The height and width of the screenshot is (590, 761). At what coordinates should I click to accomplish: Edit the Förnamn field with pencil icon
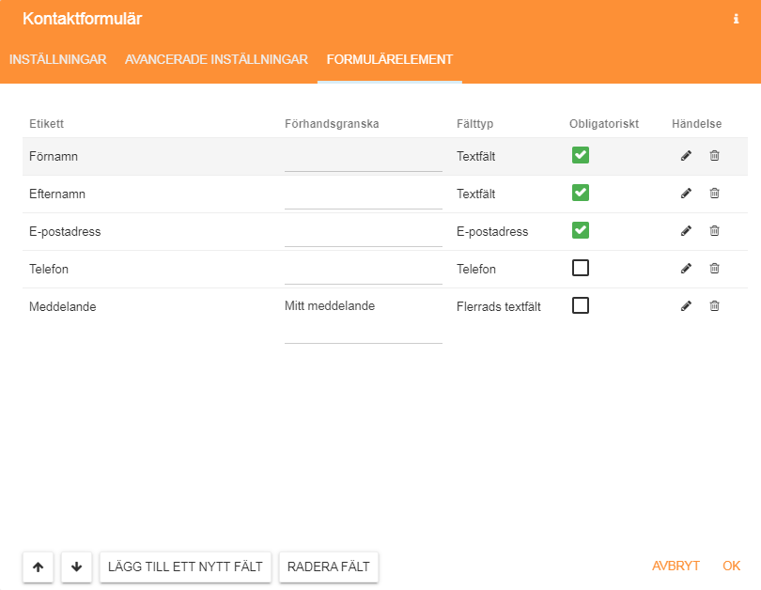pos(686,156)
